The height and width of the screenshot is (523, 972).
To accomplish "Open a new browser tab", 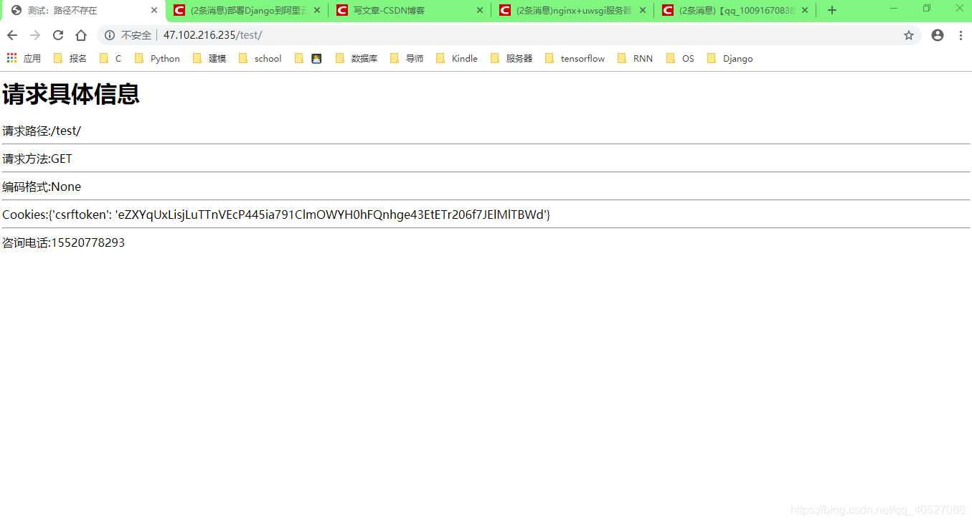I will click(832, 10).
